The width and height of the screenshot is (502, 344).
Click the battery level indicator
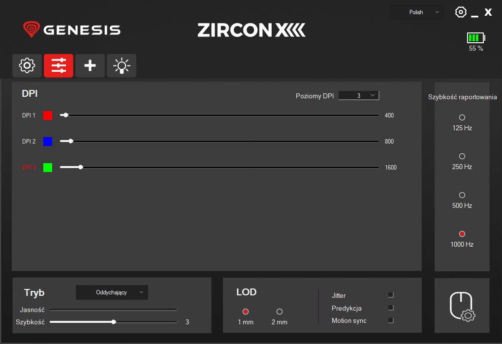[476, 38]
